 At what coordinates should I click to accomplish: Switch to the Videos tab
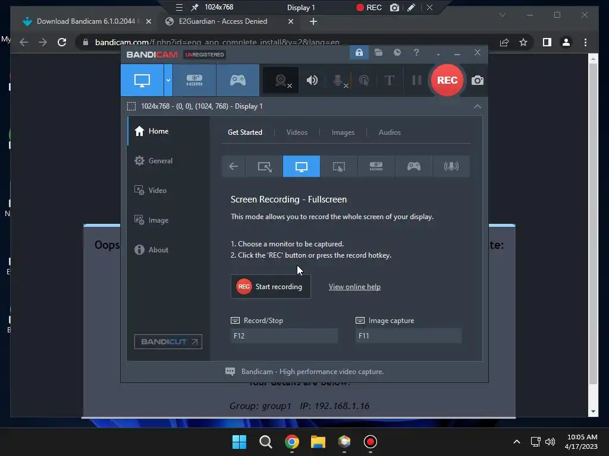(x=297, y=132)
